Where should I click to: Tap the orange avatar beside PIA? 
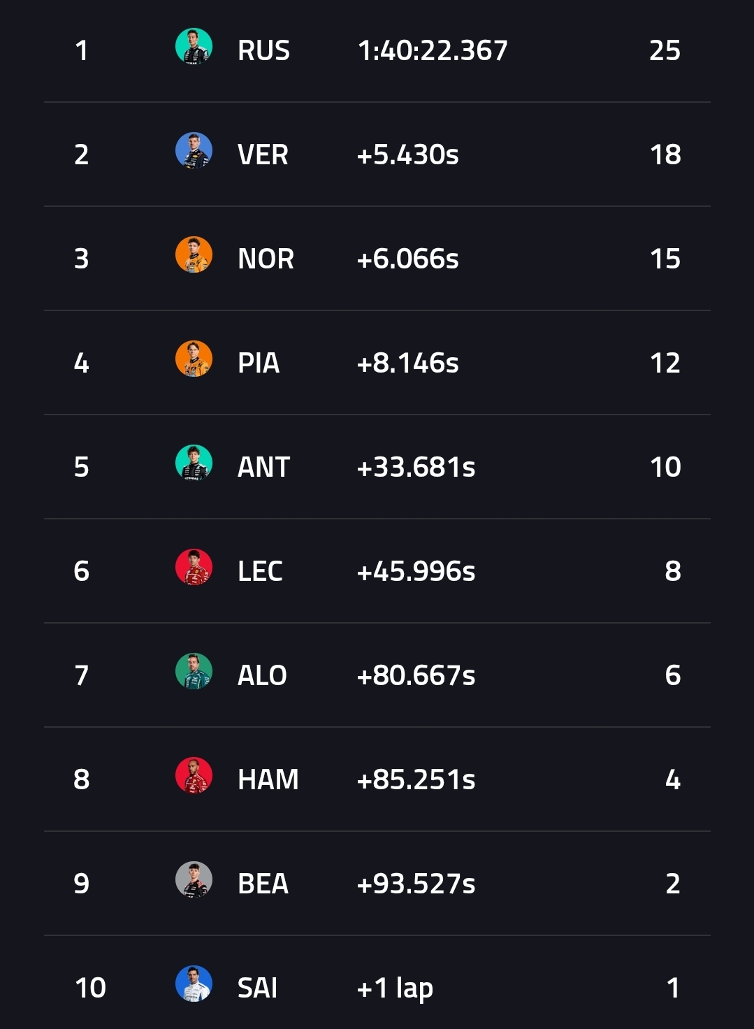(x=194, y=359)
